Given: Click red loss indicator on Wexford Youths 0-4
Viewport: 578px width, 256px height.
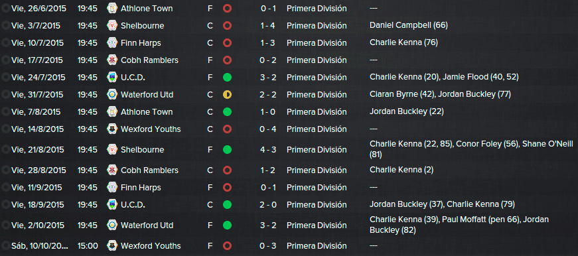Looking at the screenshot, I should point(227,129).
